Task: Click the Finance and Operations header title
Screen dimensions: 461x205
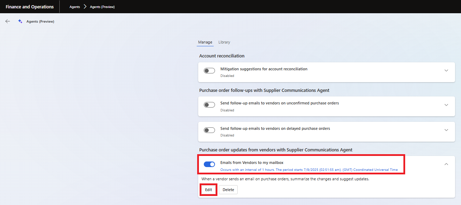Action: click(x=30, y=7)
